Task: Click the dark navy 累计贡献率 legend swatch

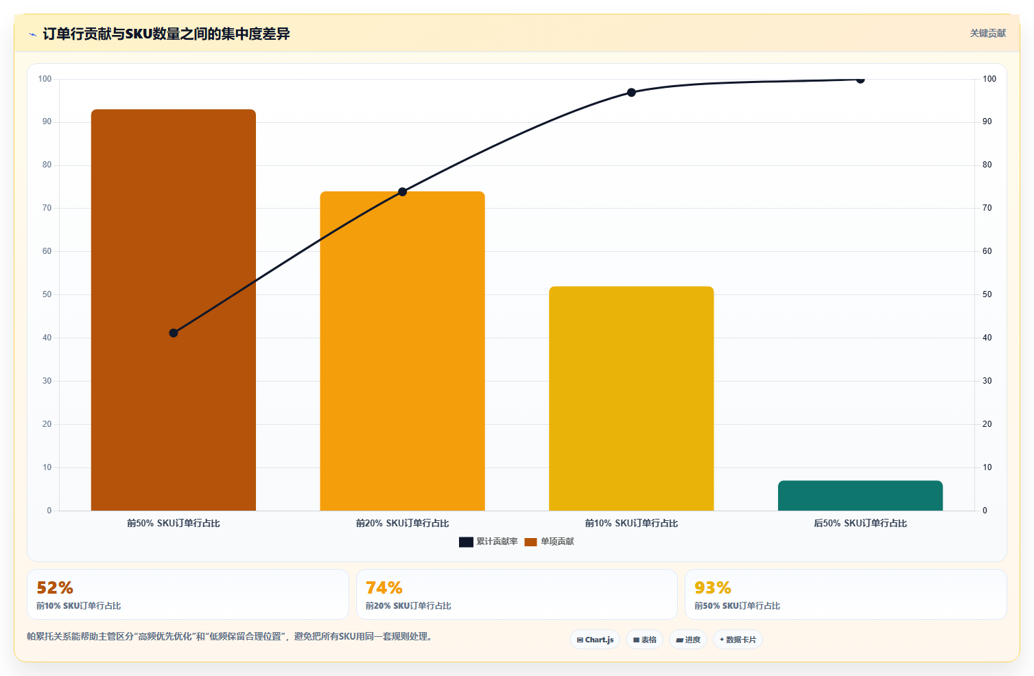Action: coord(466,542)
